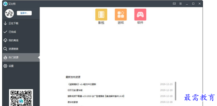This screenshot has height=106, width=217.
Task: Maximize the 艾比特 window
Action: (193, 4)
